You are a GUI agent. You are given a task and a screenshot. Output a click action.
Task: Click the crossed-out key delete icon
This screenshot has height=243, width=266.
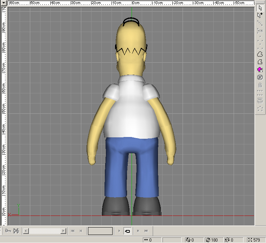point(16,231)
